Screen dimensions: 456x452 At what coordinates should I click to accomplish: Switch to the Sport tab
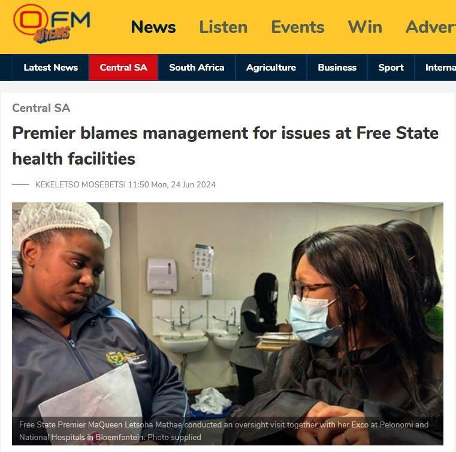(391, 68)
